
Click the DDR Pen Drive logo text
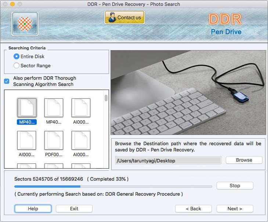pos(226,24)
